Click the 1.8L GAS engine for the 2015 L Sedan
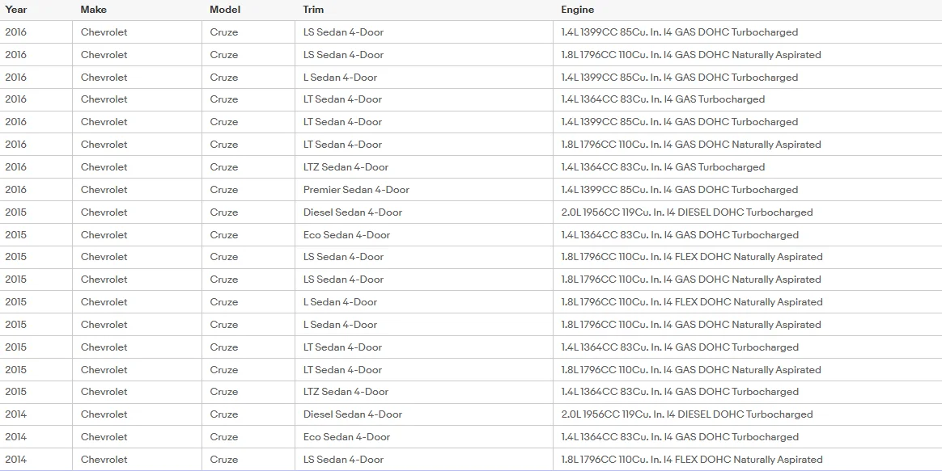The image size is (942, 471). [x=691, y=325]
